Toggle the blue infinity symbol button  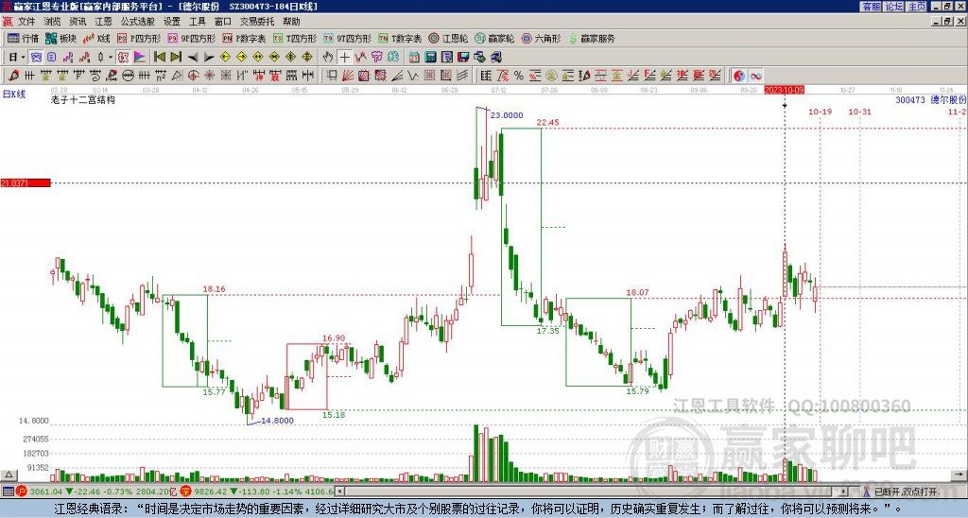point(755,76)
